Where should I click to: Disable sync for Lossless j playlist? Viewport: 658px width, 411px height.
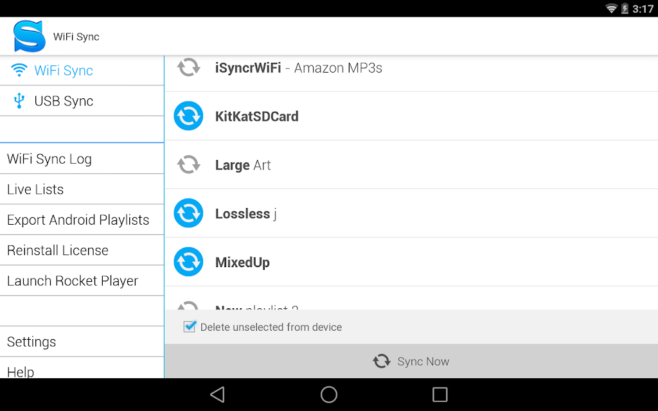click(x=188, y=213)
